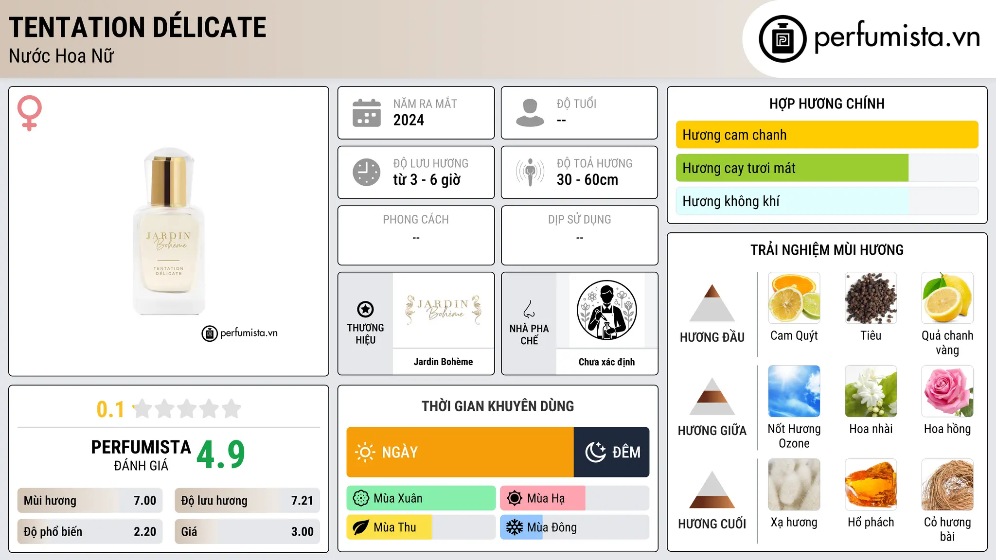996x560 pixels.
Task: Click the Nước Hoa Nữ subtitle
Action: (61, 56)
